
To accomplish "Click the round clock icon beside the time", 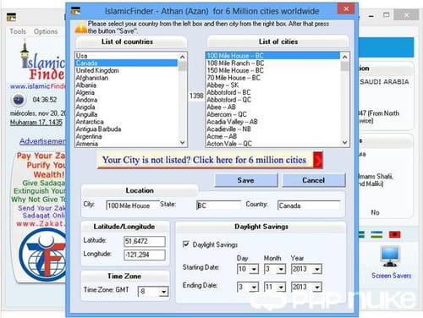I will (19, 100).
